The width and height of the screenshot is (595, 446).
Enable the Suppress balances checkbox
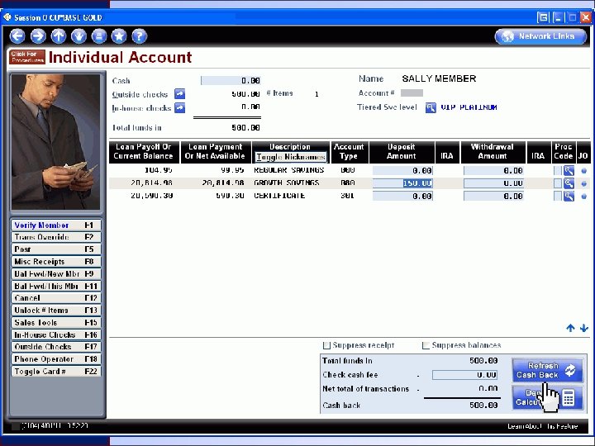426,345
